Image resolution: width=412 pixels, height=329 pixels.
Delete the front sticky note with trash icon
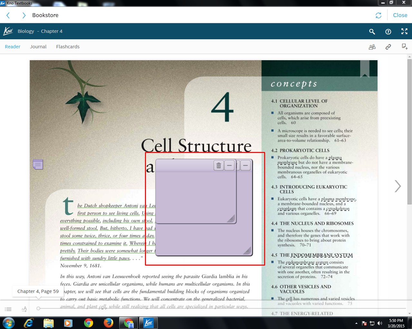click(219, 165)
